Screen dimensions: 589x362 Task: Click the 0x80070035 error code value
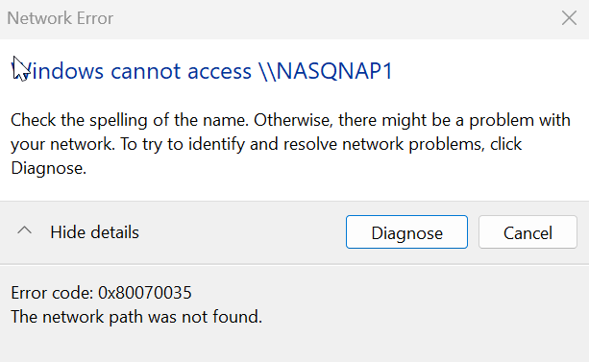[x=145, y=293]
